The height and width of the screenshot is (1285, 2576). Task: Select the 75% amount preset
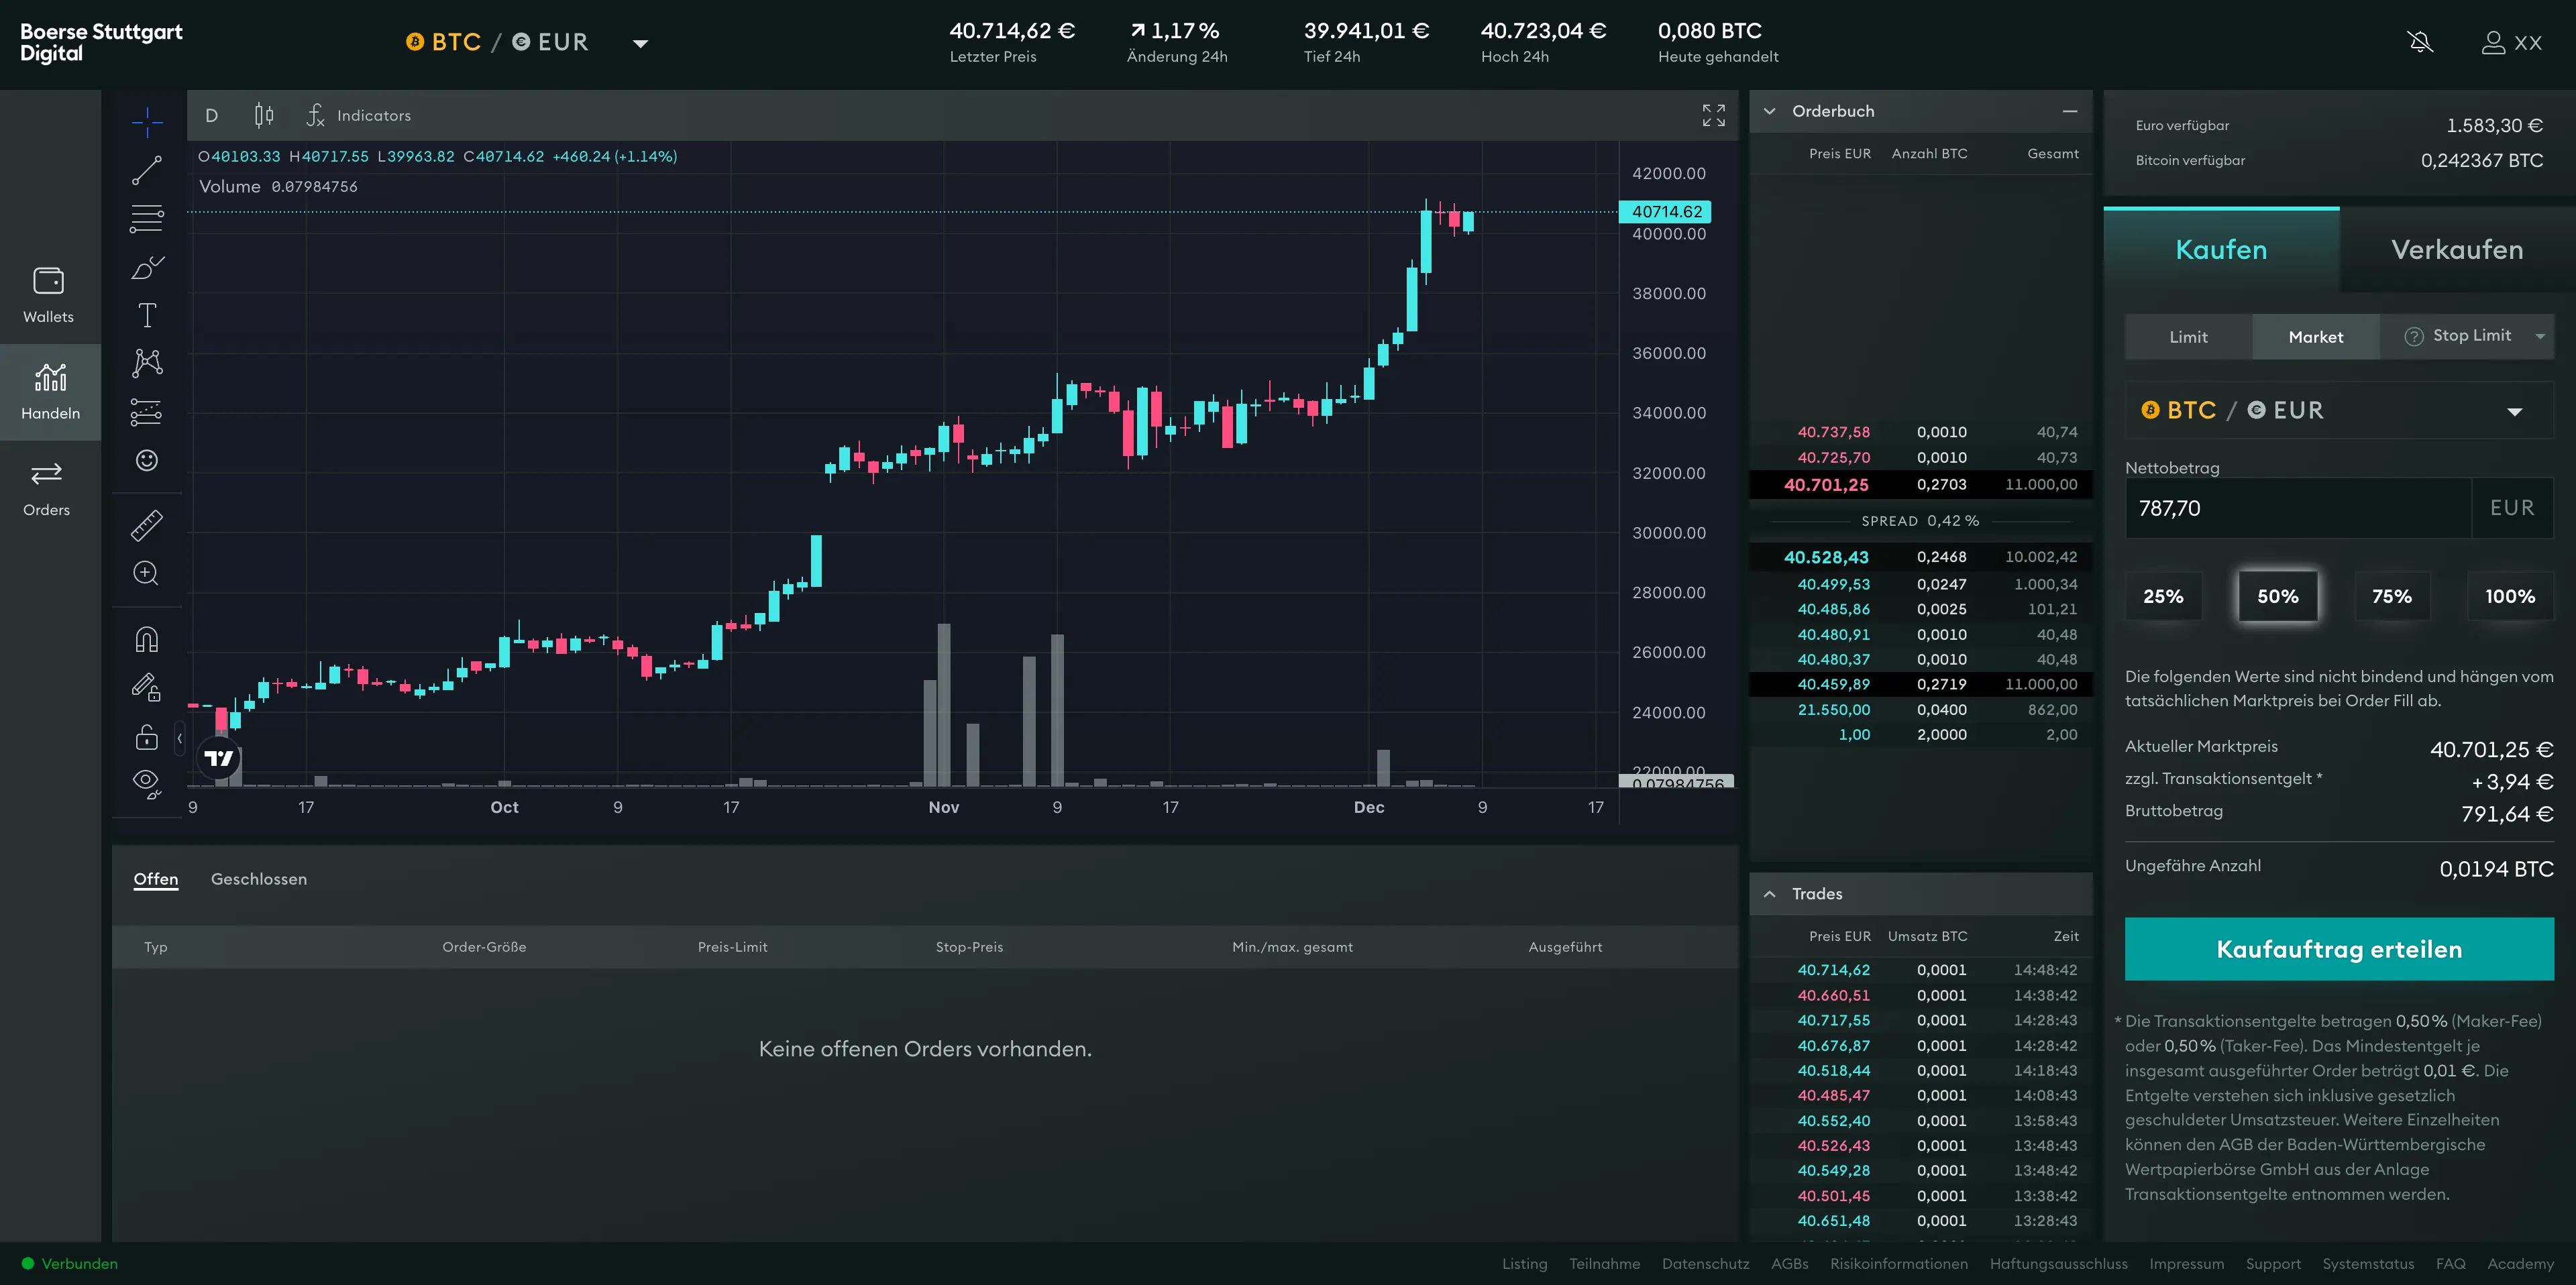(2392, 596)
